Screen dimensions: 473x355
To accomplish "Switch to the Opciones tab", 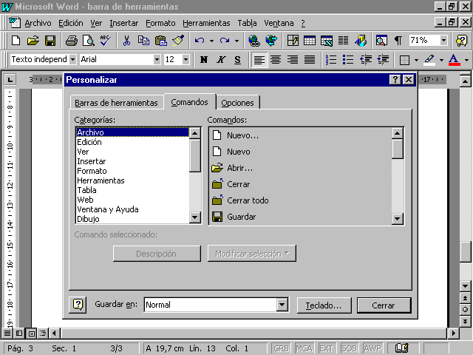I will click(238, 103).
